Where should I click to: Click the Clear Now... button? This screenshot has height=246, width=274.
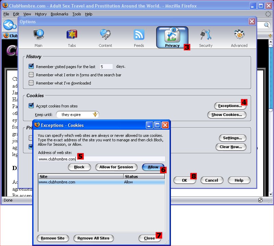[231, 147]
